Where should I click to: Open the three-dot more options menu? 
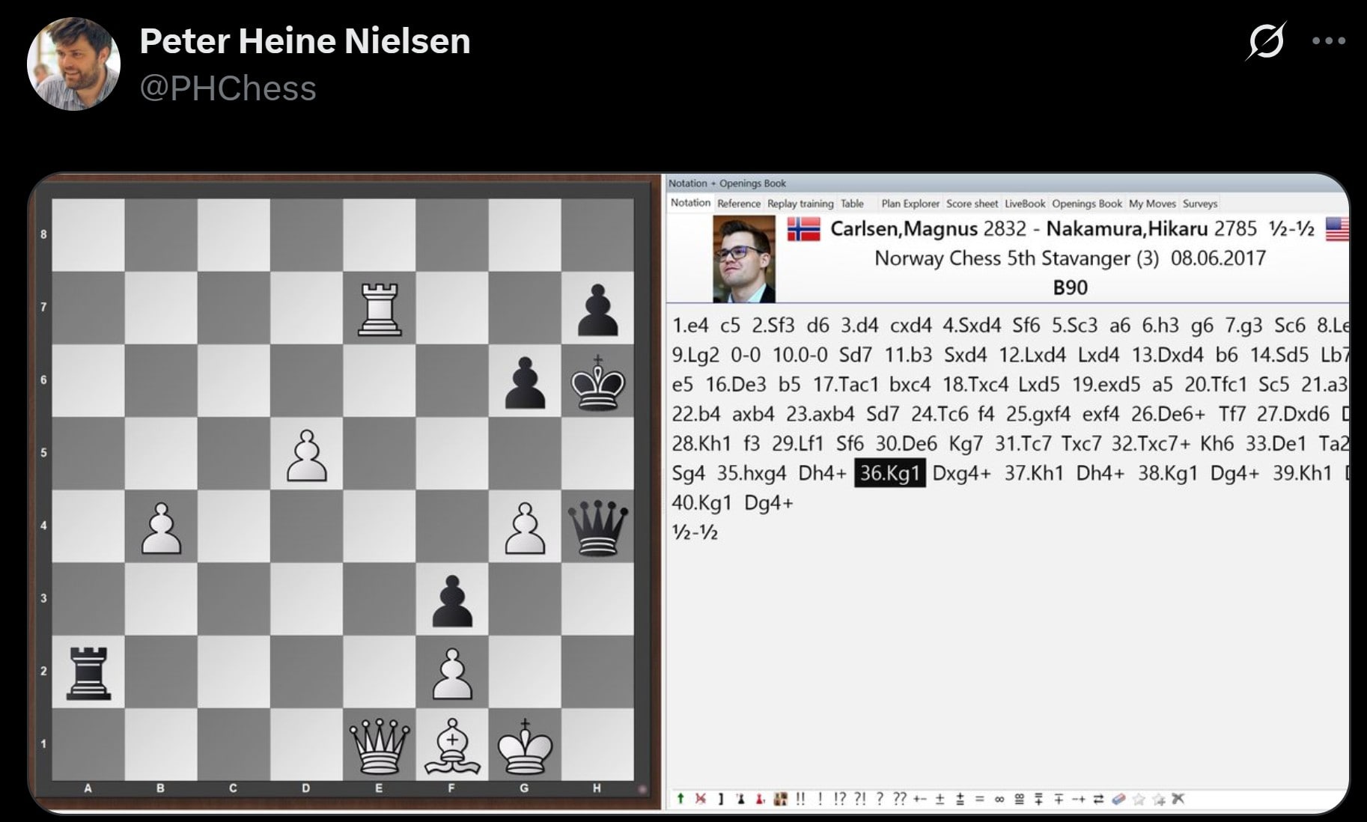[1329, 40]
